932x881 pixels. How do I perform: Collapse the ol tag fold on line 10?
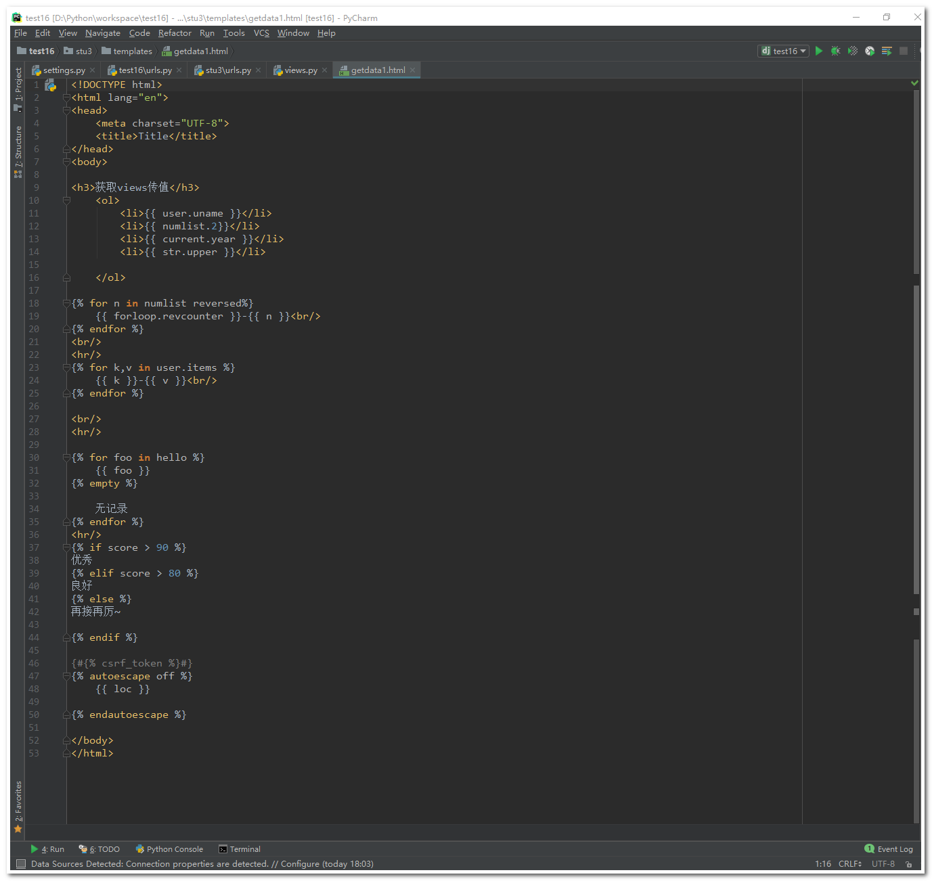coord(66,201)
